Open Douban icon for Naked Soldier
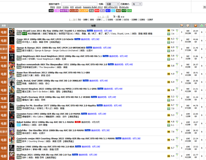 pos(169,125)
